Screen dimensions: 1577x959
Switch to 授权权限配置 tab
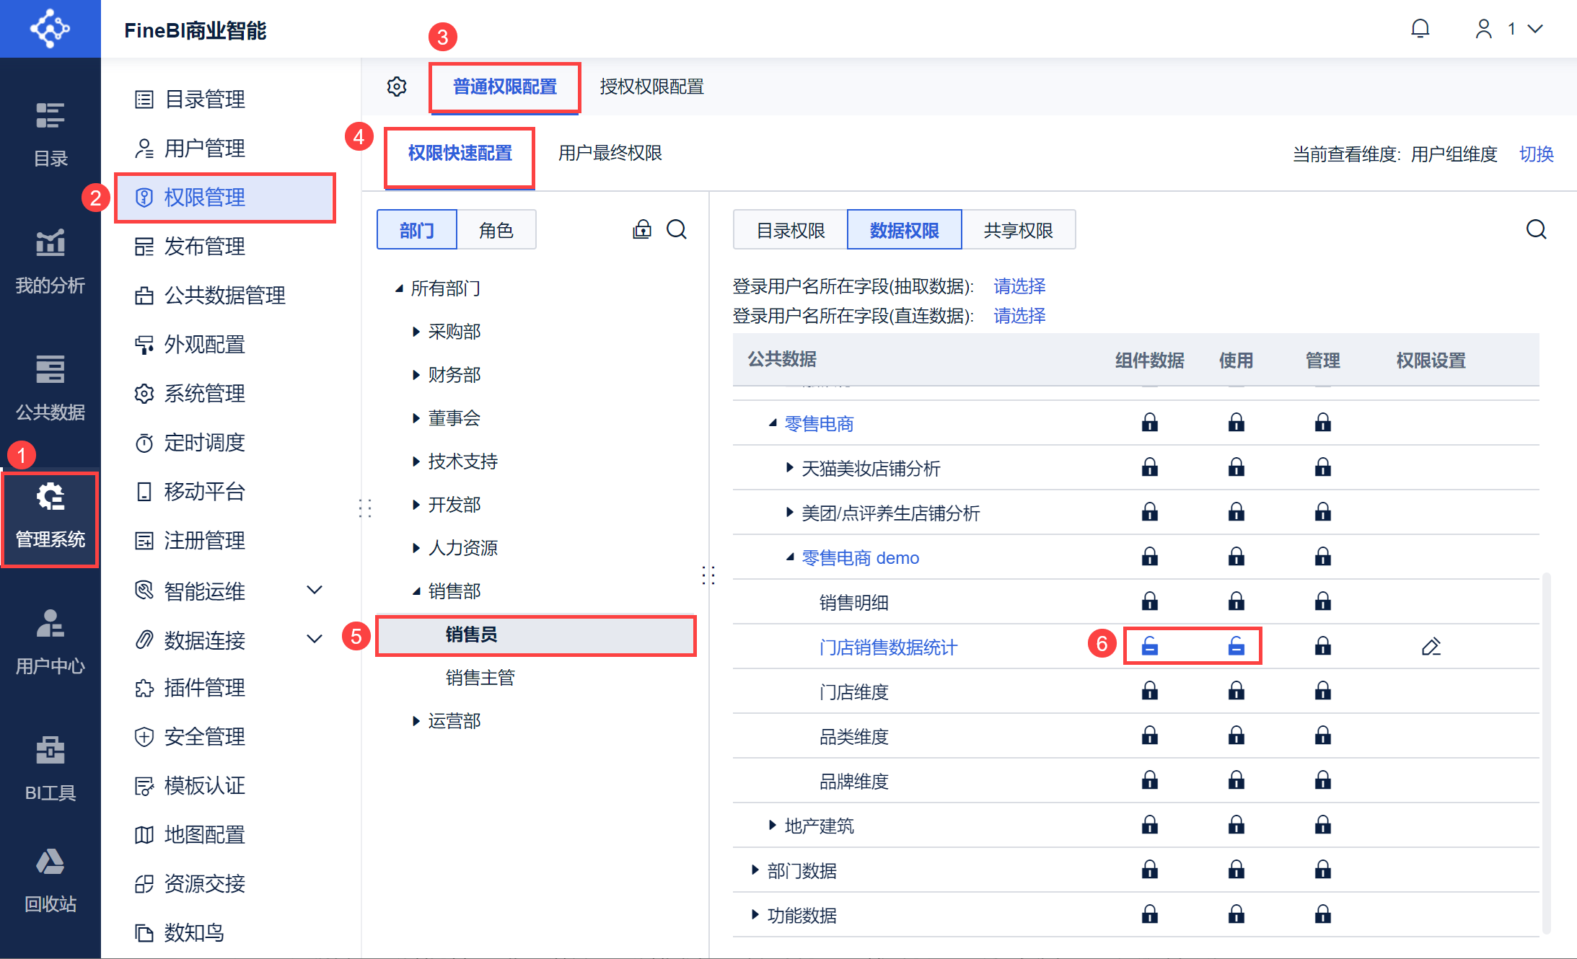pyautogui.click(x=651, y=87)
